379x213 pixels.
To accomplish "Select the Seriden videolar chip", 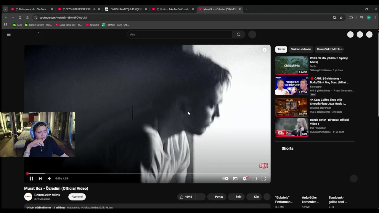I will pos(301,49).
